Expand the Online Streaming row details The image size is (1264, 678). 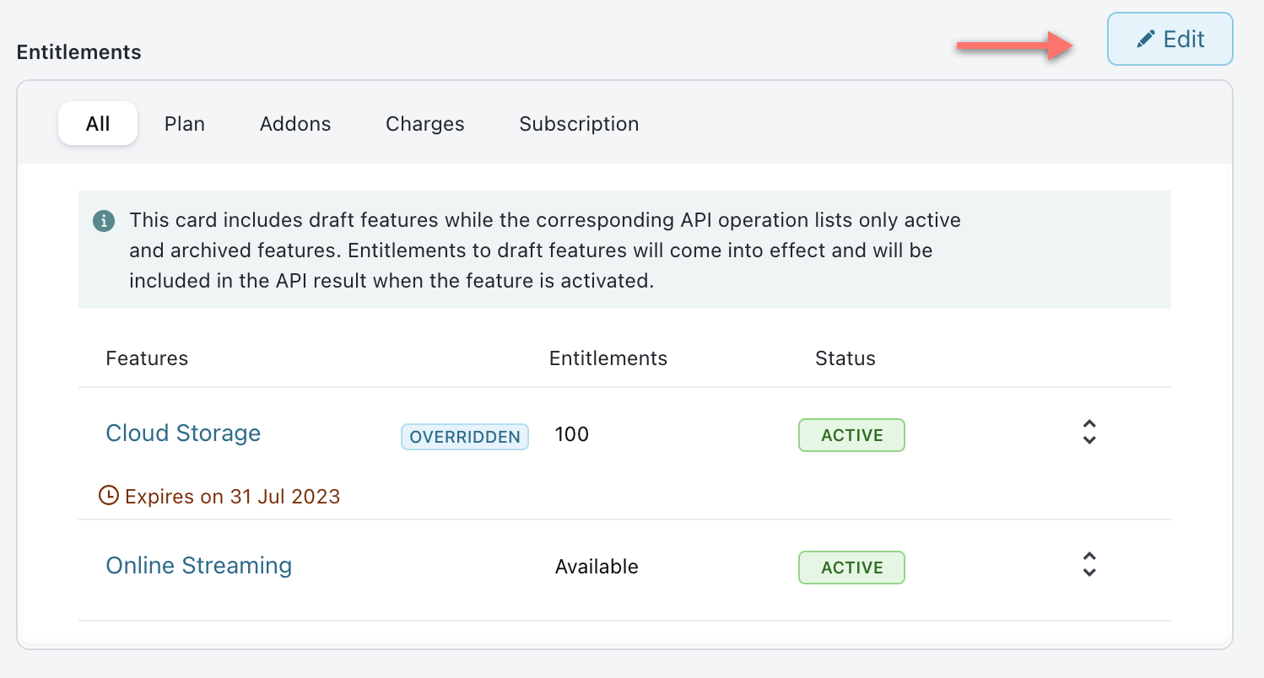tap(1088, 565)
